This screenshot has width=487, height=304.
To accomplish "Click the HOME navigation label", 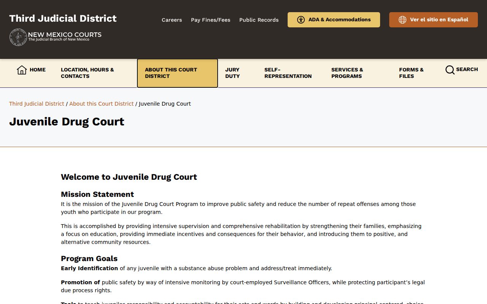I will tap(38, 70).
